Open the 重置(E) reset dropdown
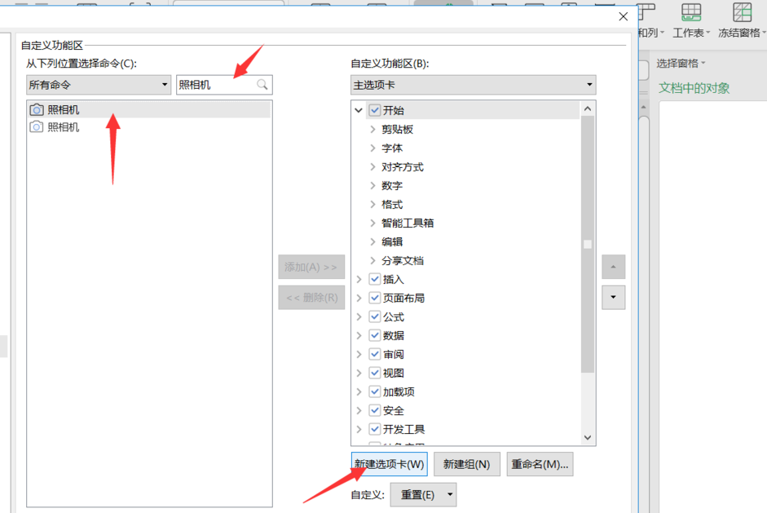Image resolution: width=767 pixels, height=513 pixels. coord(423,494)
